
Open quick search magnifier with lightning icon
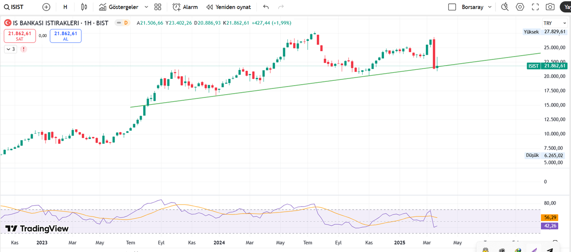tap(505, 7)
